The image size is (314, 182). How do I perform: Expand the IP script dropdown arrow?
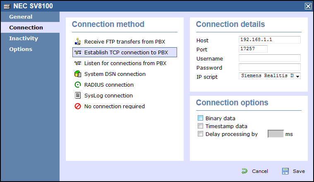[x=297, y=76]
